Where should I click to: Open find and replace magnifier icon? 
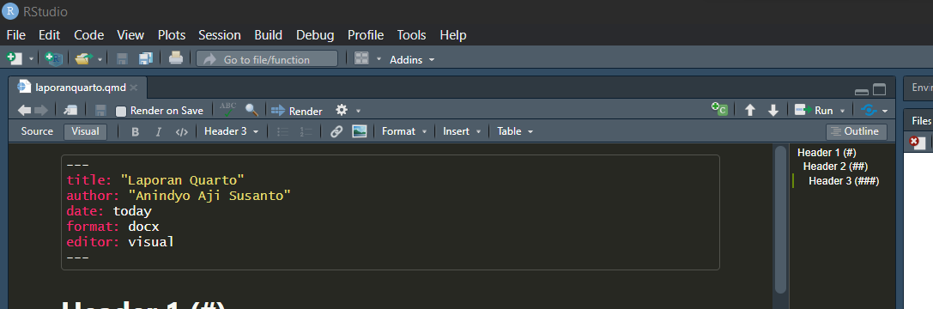[x=251, y=110]
